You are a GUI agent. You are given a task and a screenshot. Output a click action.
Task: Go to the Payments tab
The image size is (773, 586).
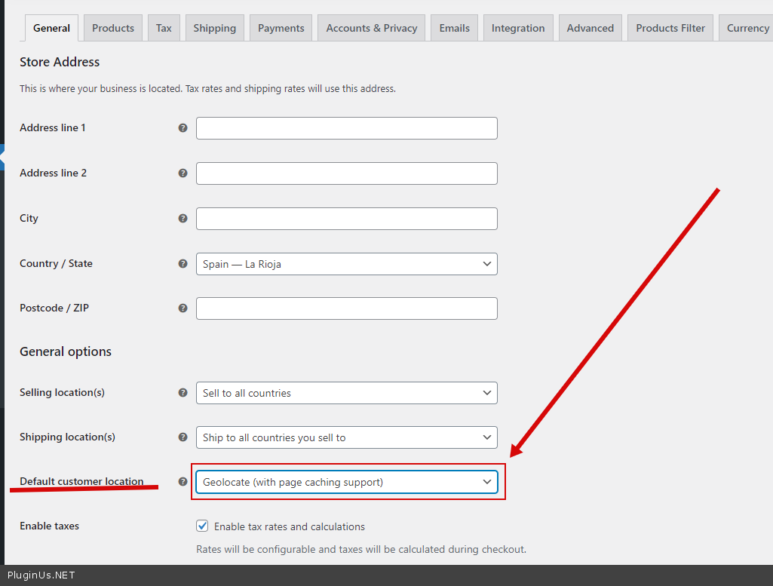point(281,28)
